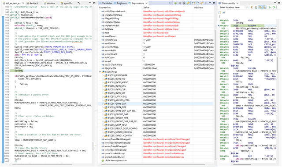Expand ESCSS_LATCH_SEL register
The height and width of the screenshot is (167, 282).
click(103, 97)
